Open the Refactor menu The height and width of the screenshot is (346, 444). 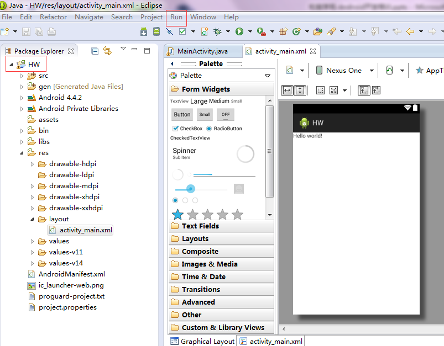53,17
